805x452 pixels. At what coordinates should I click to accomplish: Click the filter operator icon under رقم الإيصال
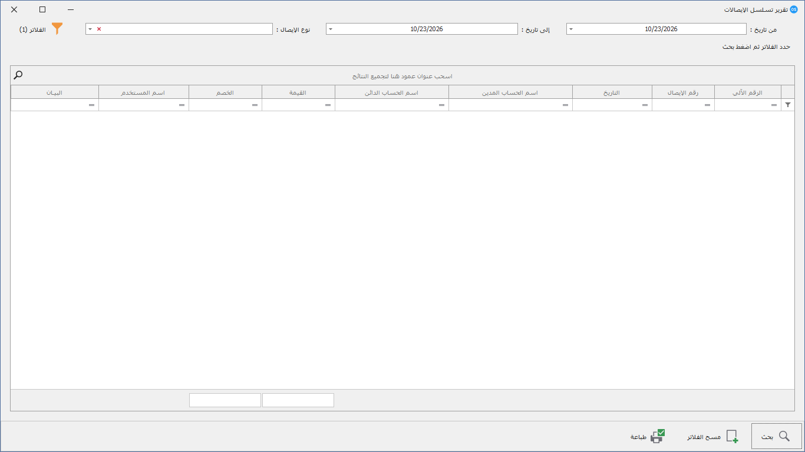pos(707,105)
